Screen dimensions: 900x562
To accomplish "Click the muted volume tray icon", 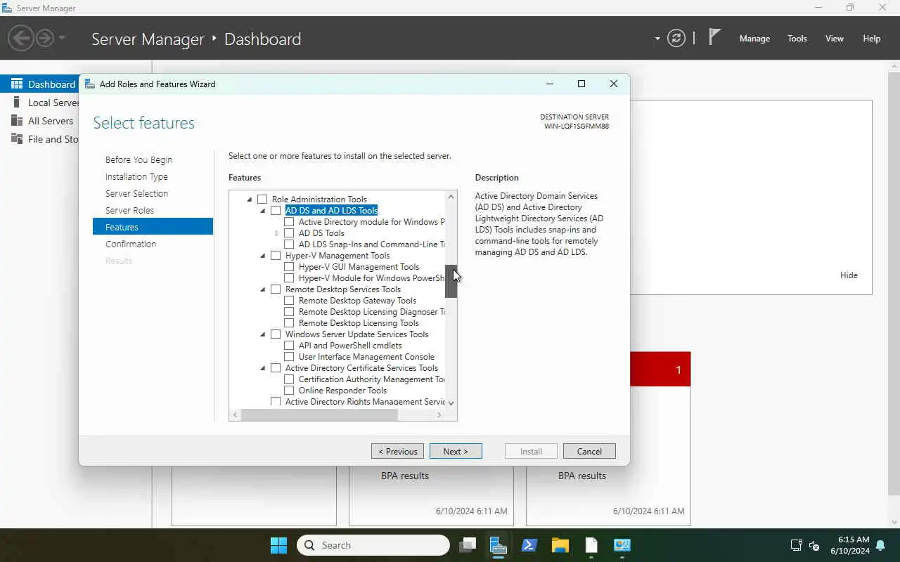I will (x=814, y=545).
